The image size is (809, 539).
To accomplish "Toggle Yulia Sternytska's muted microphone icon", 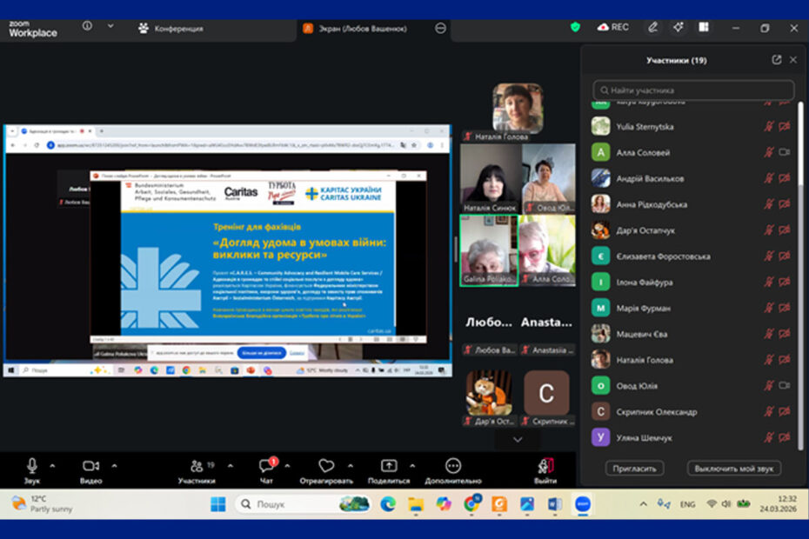I will [x=769, y=127].
